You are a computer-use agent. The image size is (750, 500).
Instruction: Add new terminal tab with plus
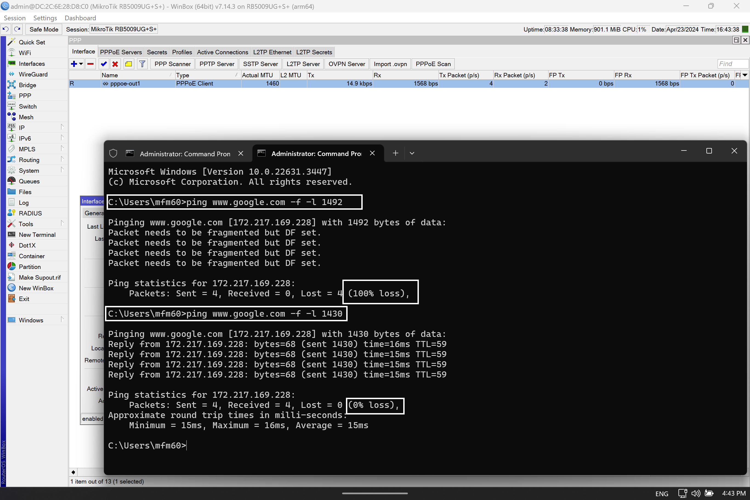coord(395,154)
